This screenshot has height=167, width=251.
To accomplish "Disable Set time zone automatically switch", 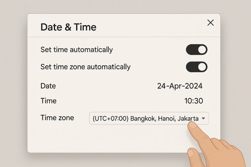I will tap(197, 67).
